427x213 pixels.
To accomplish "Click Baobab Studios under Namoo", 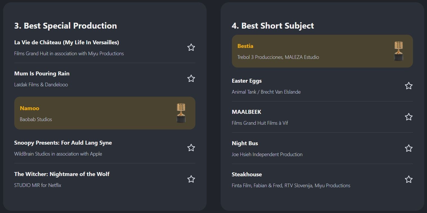I will [36, 119].
